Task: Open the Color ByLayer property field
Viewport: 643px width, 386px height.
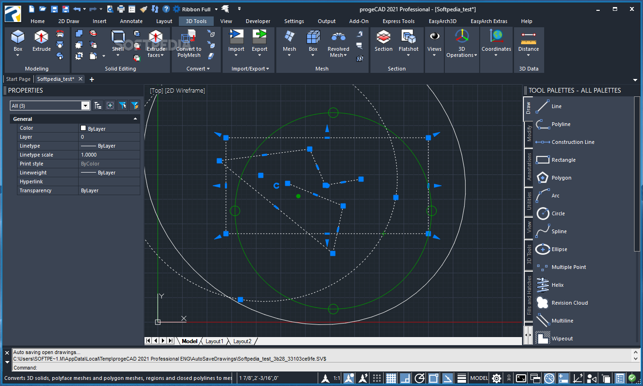Action: tap(109, 128)
